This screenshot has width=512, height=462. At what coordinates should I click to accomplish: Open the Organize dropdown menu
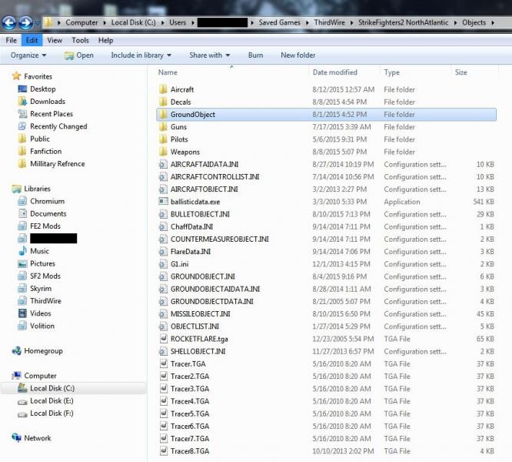coord(28,55)
